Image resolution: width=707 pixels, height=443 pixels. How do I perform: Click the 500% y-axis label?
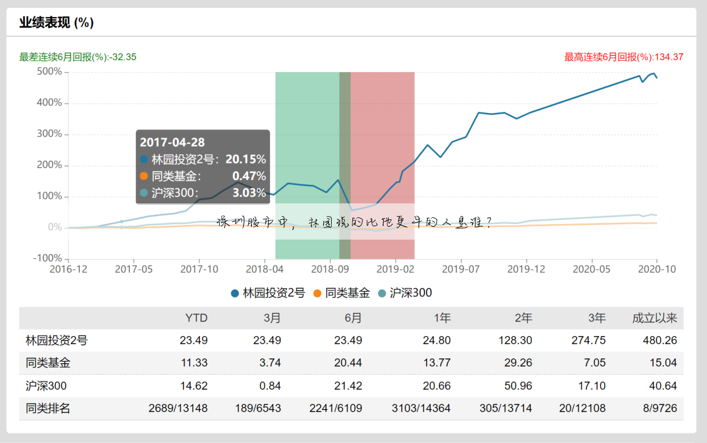[x=50, y=71]
